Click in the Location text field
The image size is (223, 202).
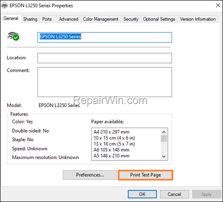pyautogui.click(x=105, y=58)
